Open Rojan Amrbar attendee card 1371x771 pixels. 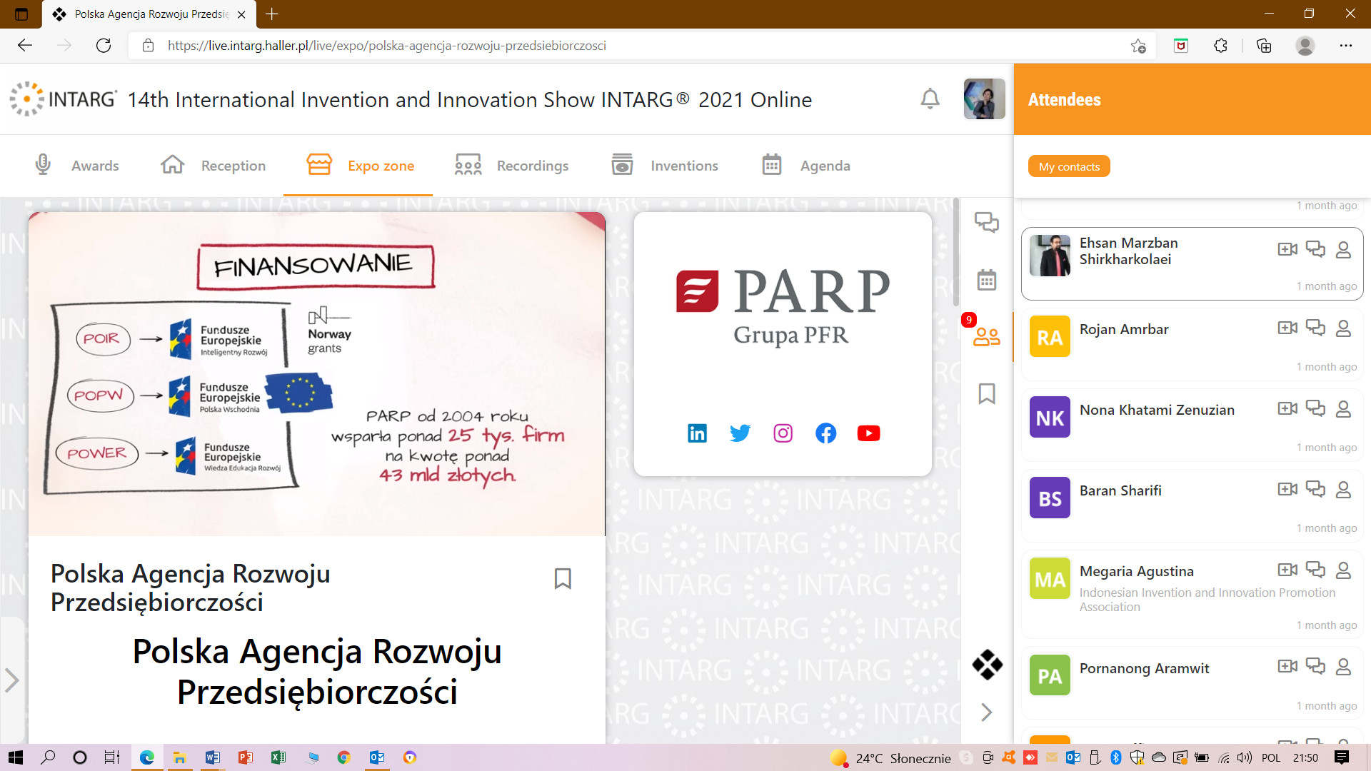(1192, 343)
